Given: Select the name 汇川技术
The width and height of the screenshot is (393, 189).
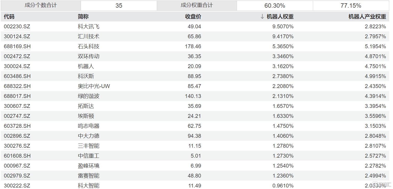Looking at the screenshot, I should (89, 36).
